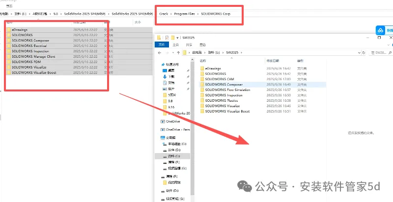Click SOLIDWORKS Manage Client folder icon

[9, 57]
